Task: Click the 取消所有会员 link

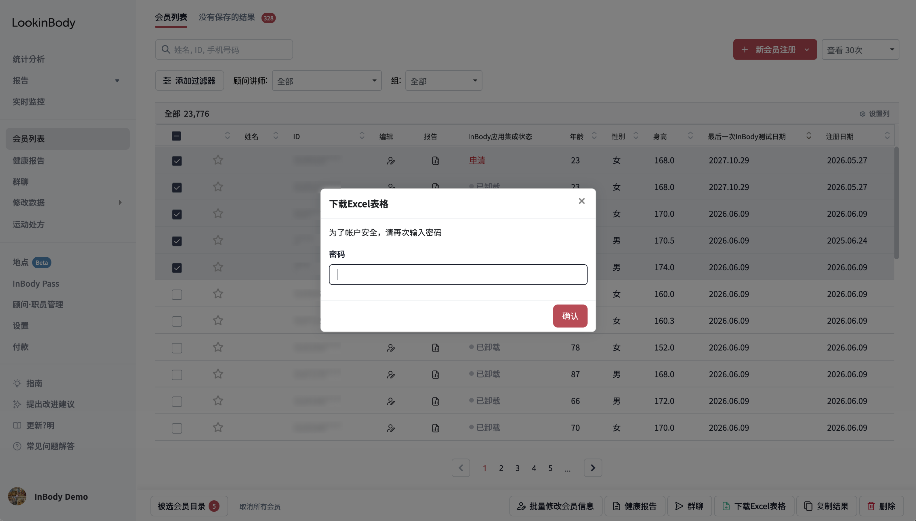Action: tap(260, 506)
